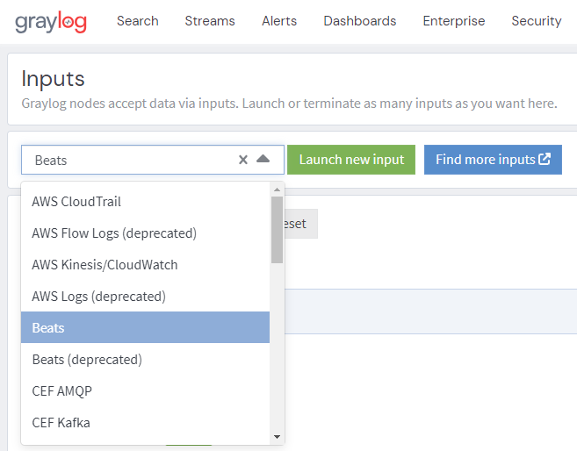Click the dropdown scrollbar down arrow
The image size is (577, 451).
(278, 437)
